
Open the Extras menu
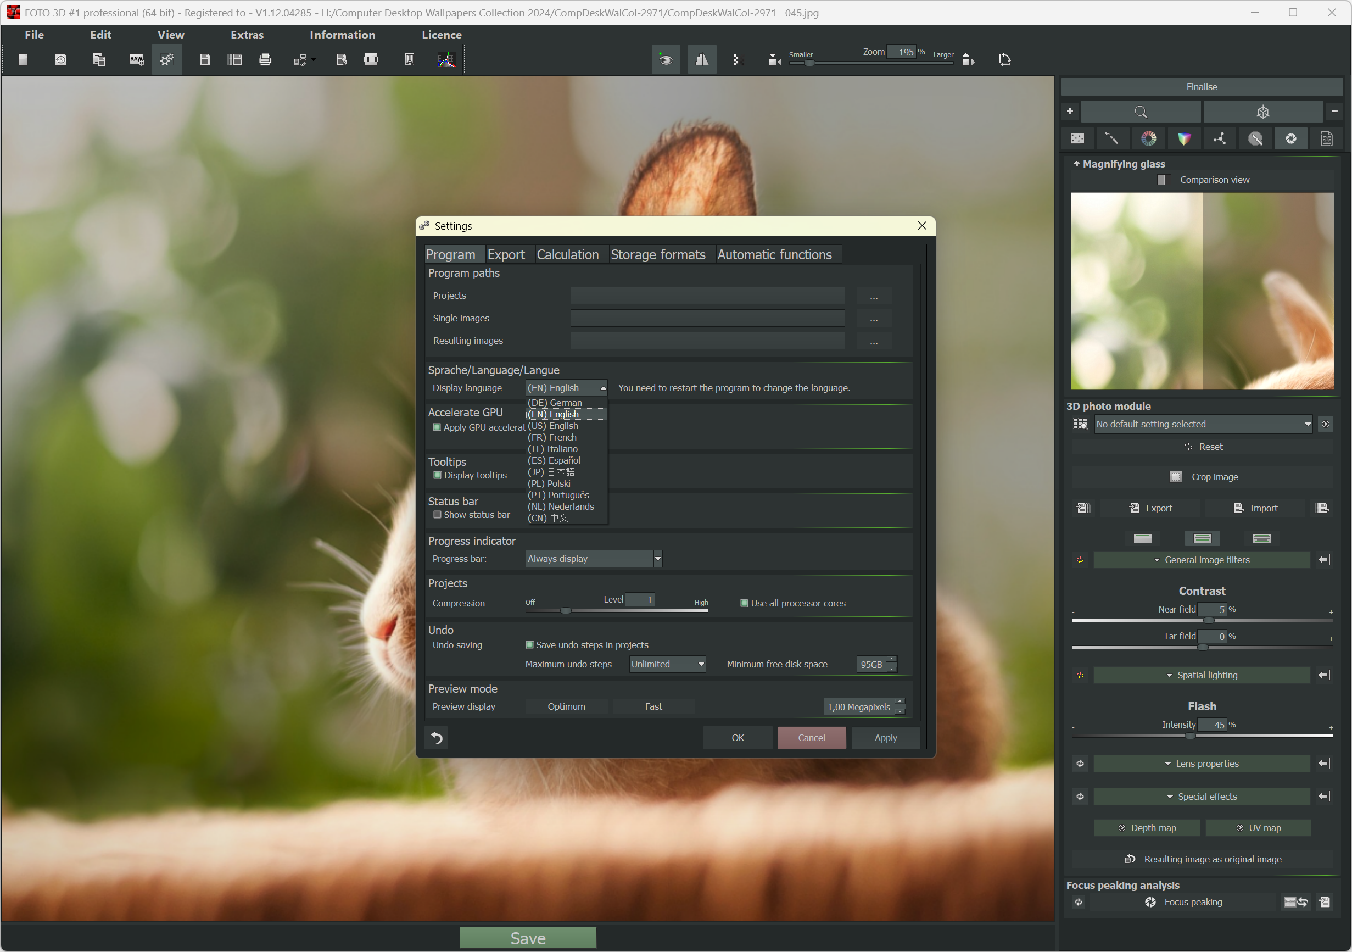pyautogui.click(x=247, y=35)
